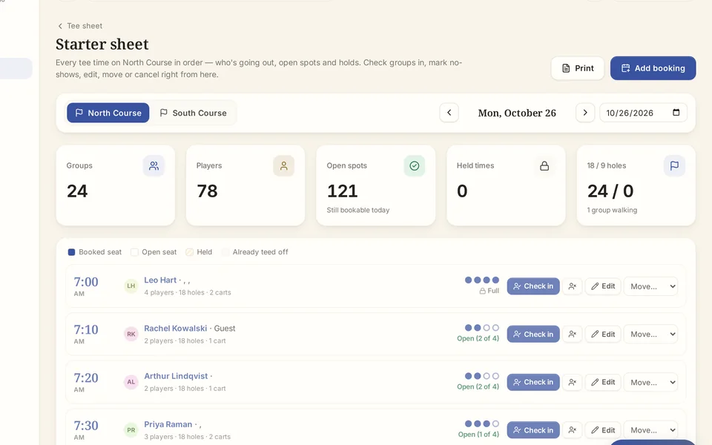Click the Players person icon
This screenshot has width=712, height=445.
tap(284, 165)
